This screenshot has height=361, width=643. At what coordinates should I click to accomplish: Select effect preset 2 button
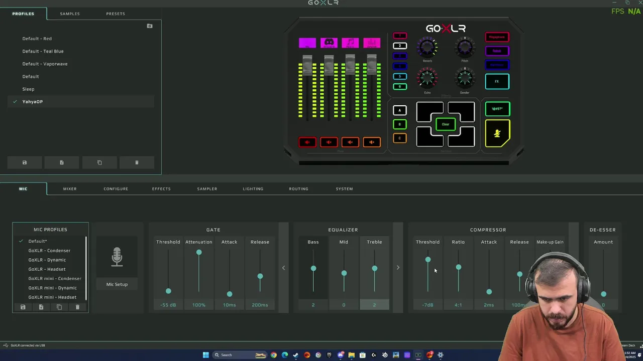pyautogui.click(x=400, y=46)
